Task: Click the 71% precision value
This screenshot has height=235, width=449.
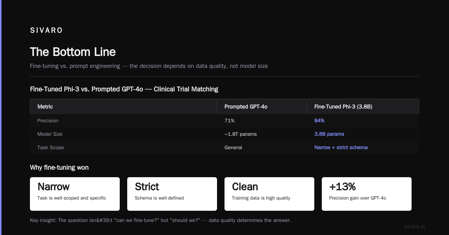Action: [229, 121]
